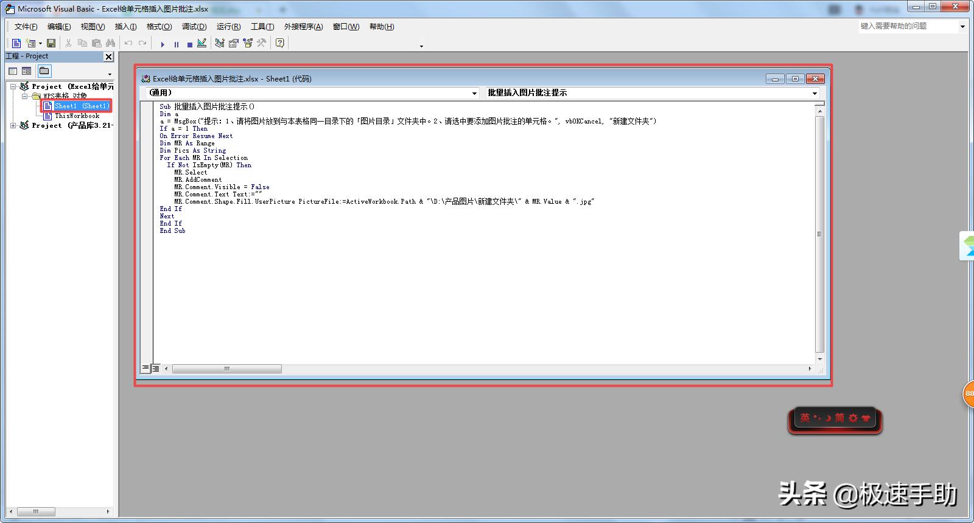The height and width of the screenshot is (523, 974).
Task: Click the "On Error Resume Next" code line
Action: pyautogui.click(x=196, y=136)
